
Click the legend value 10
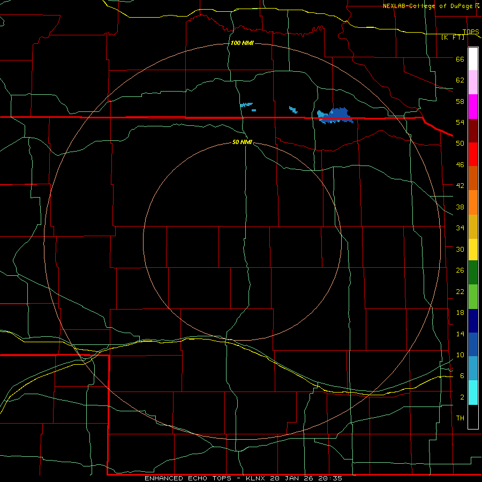click(x=460, y=355)
